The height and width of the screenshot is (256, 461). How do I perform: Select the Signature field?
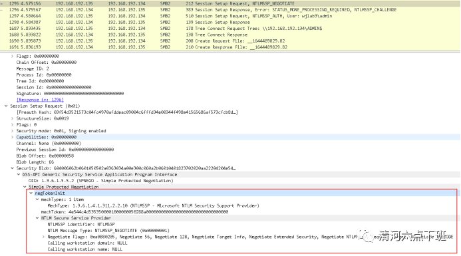click(x=70, y=94)
